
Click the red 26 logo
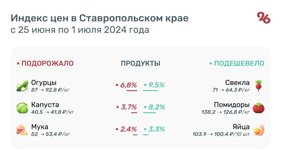click(x=264, y=18)
